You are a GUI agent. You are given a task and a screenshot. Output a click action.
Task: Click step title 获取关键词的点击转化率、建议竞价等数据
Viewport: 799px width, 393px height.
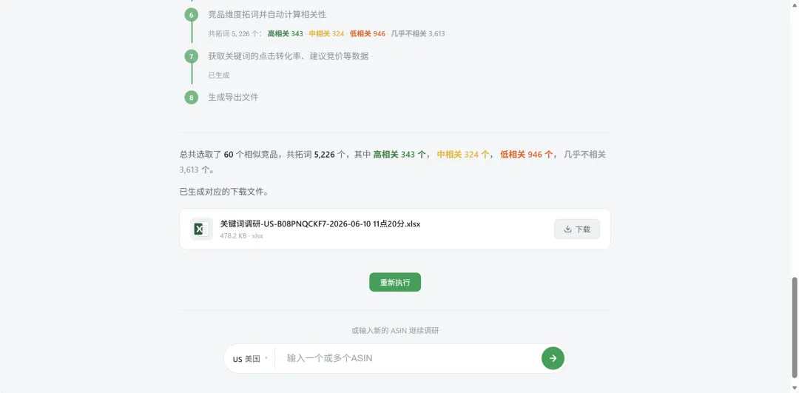pyautogui.click(x=289, y=56)
